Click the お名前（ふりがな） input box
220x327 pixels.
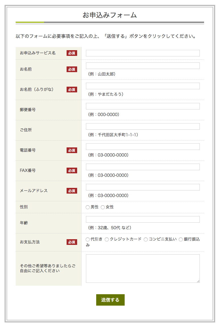pos(143,86)
